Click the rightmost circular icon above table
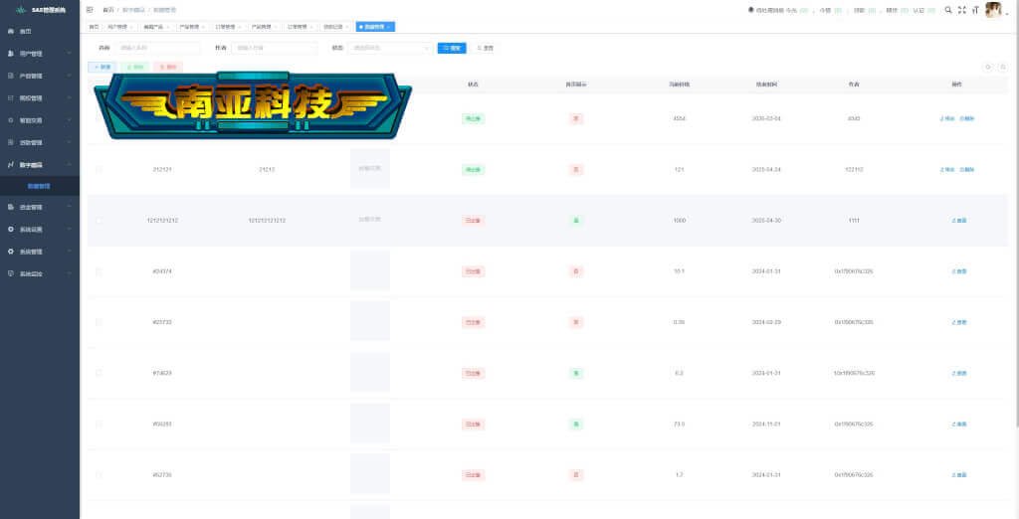This screenshot has width=1019, height=519. click(1003, 67)
